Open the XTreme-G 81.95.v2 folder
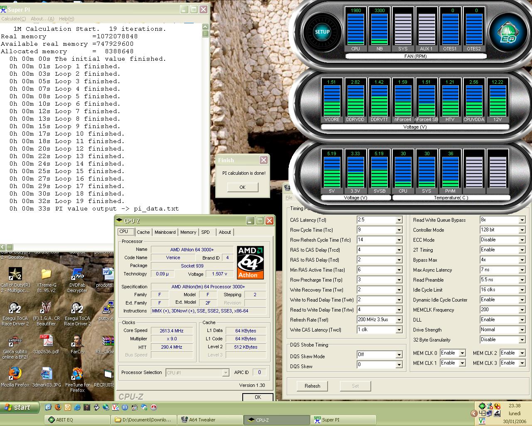The height and width of the screenshot is (426, 532). [x=46, y=280]
